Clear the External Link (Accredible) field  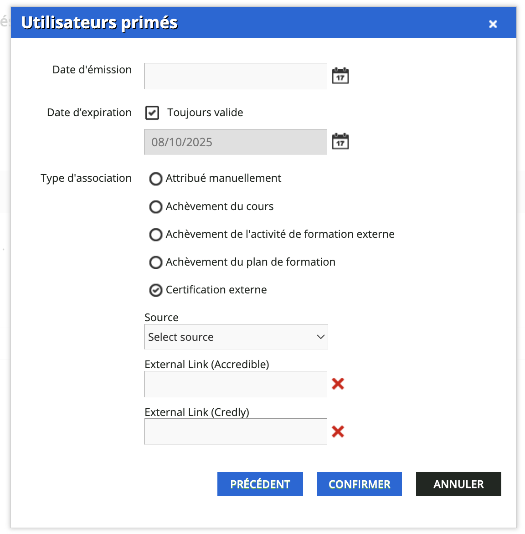338,384
